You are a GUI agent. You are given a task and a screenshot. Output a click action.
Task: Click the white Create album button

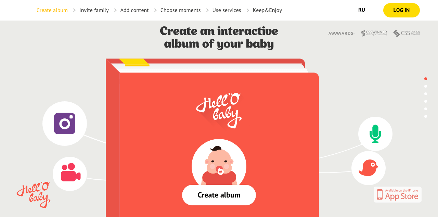(219, 195)
